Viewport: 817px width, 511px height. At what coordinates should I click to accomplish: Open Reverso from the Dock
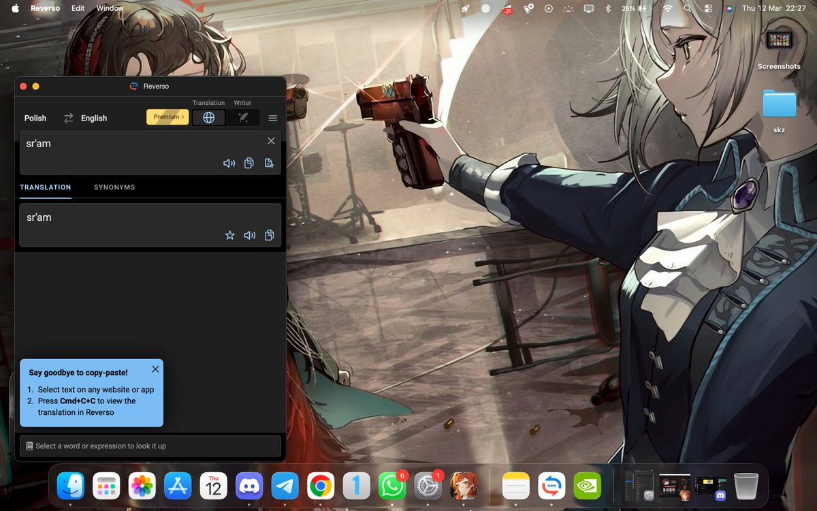click(x=551, y=486)
